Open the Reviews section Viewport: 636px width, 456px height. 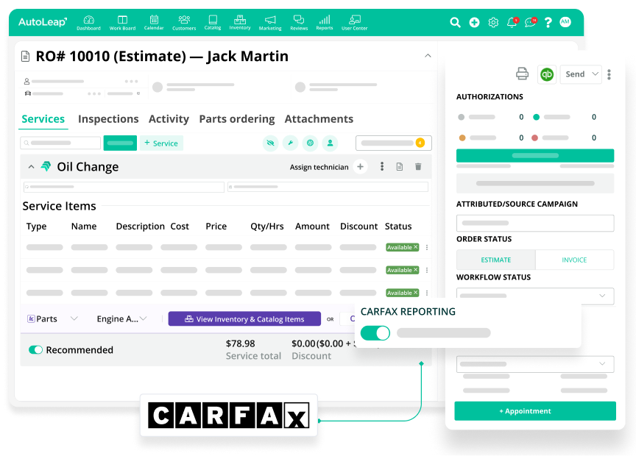coord(299,23)
